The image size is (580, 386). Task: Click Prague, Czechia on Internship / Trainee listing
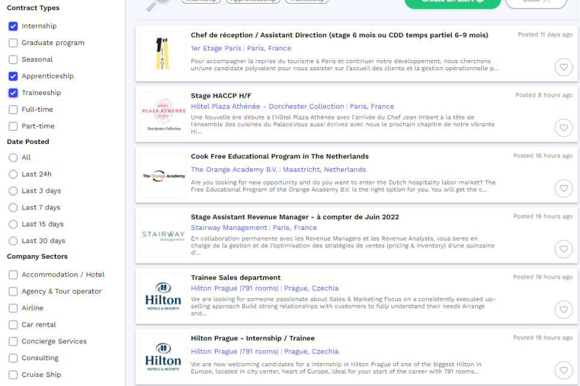[311, 352]
